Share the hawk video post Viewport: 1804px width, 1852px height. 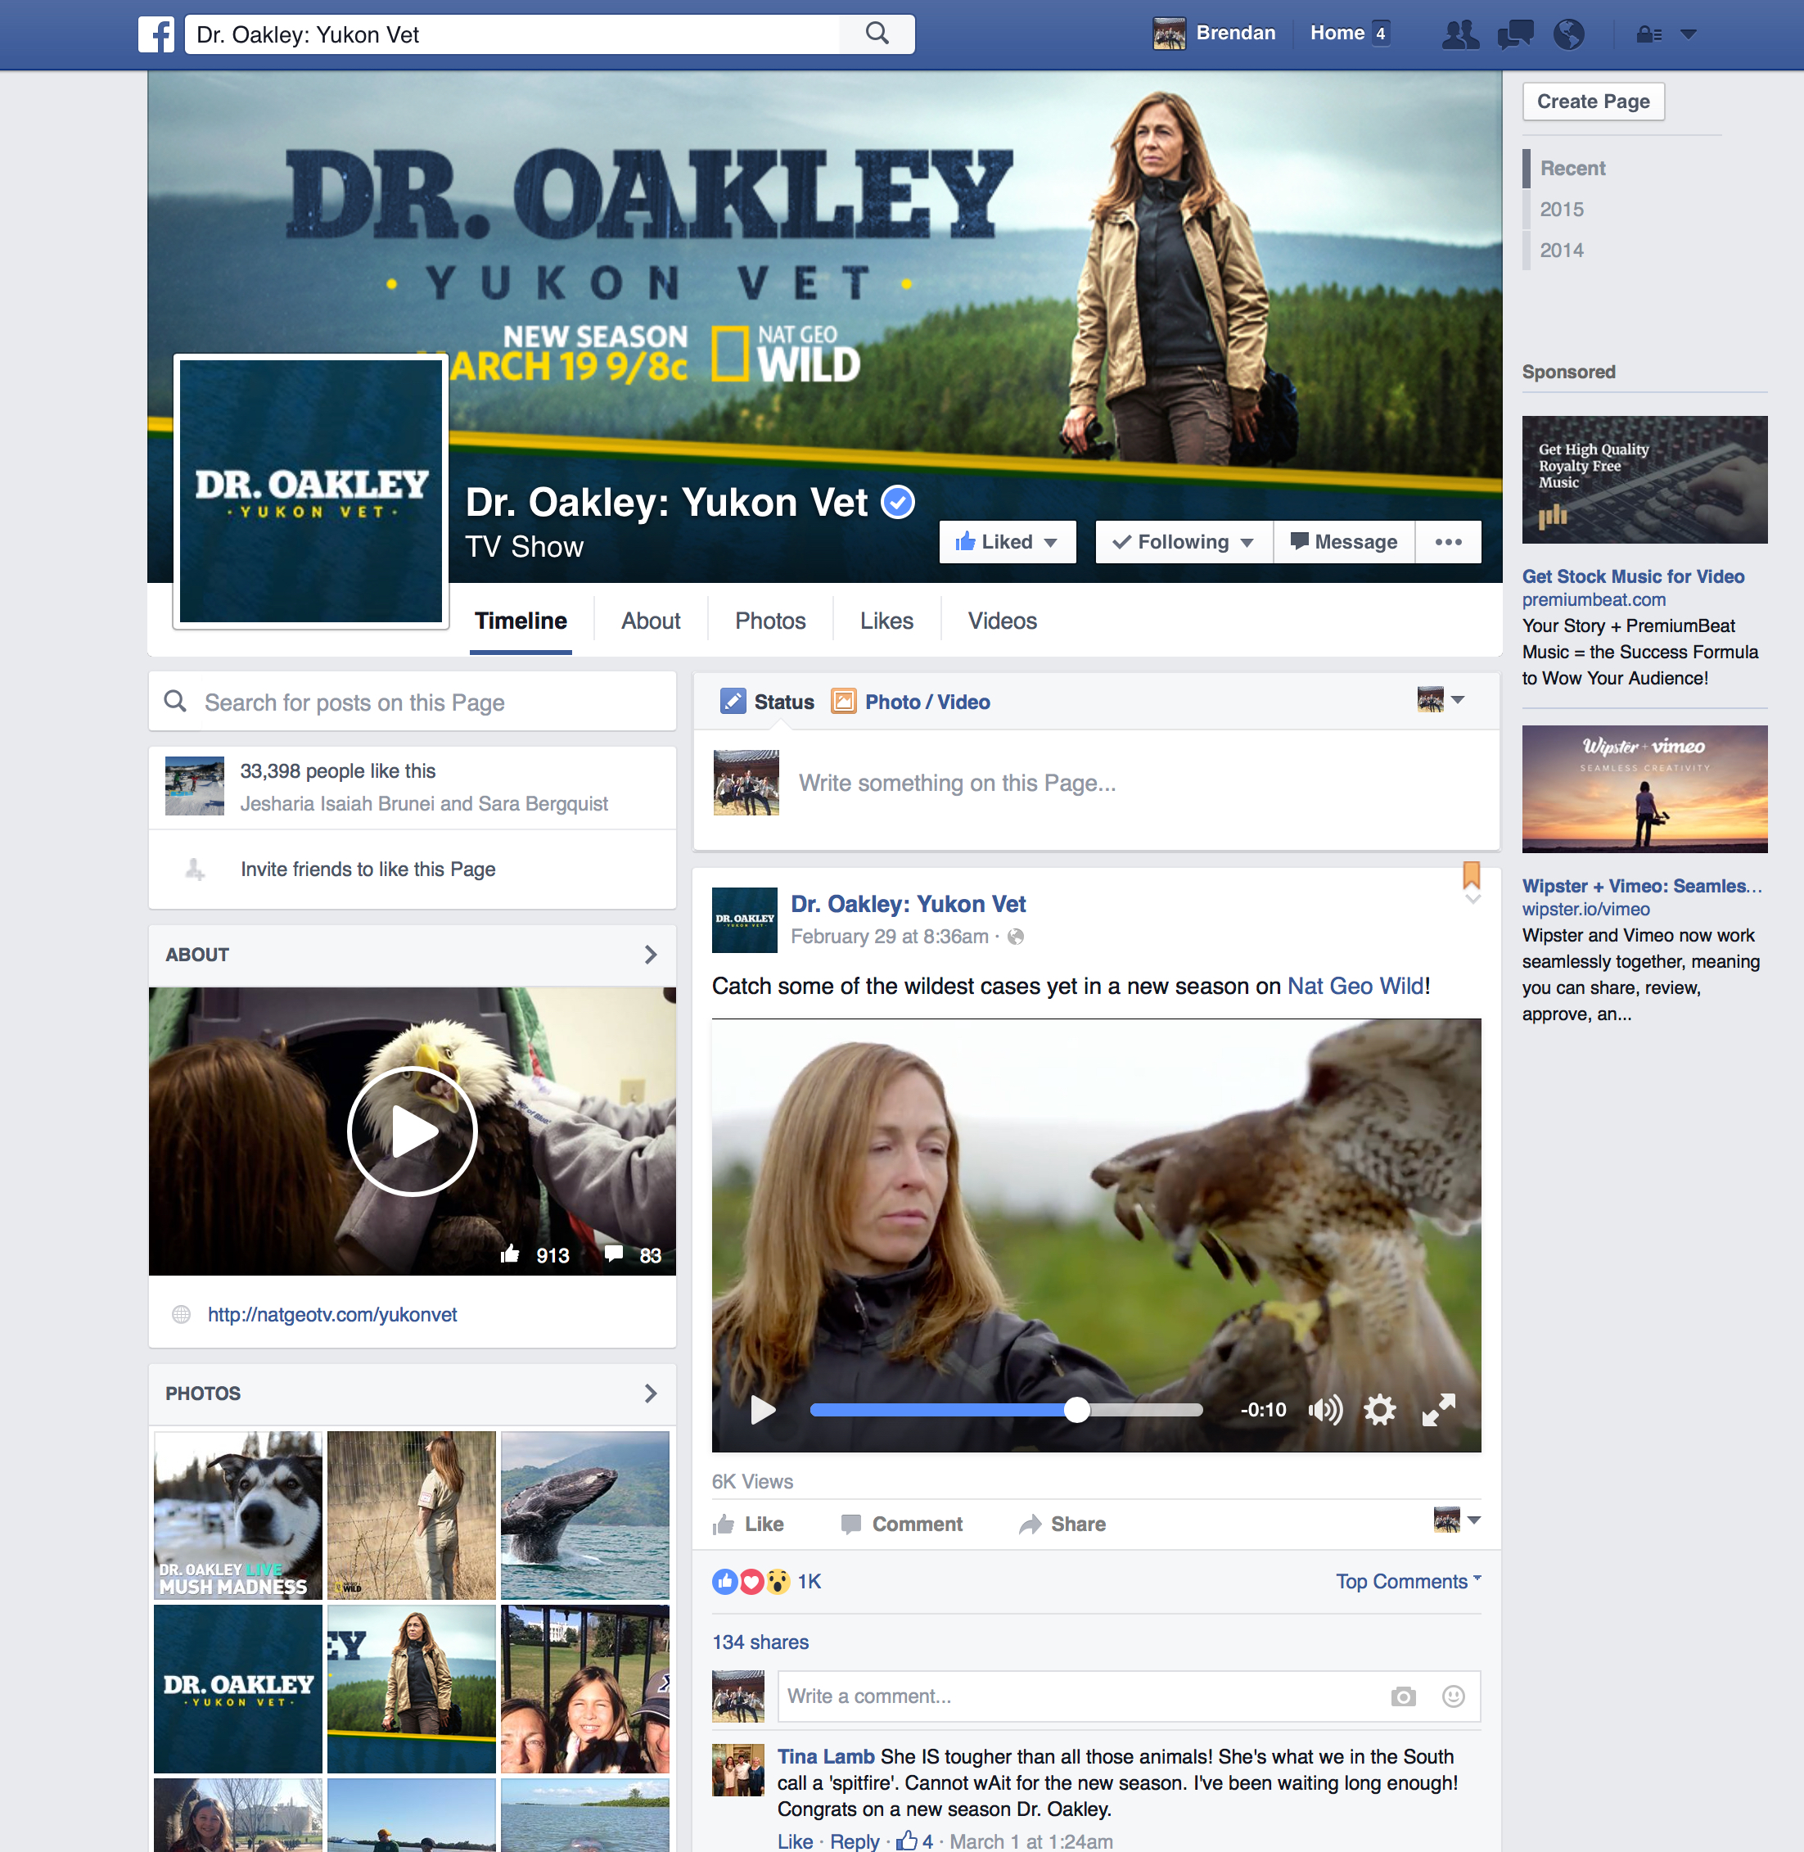point(1062,1524)
